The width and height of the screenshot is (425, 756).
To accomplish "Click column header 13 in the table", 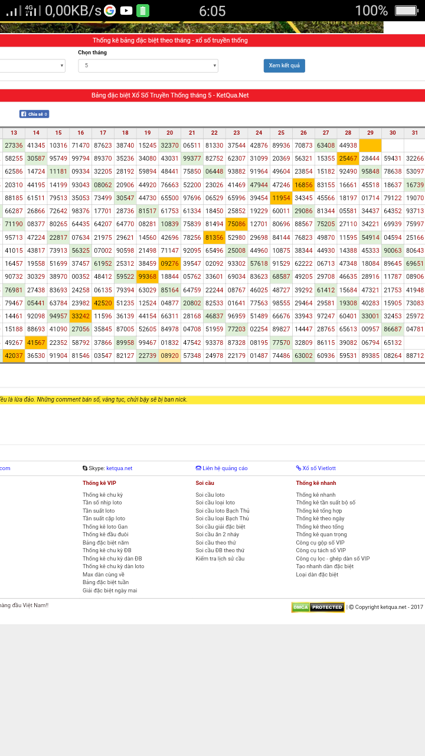I will tap(14, 133).
